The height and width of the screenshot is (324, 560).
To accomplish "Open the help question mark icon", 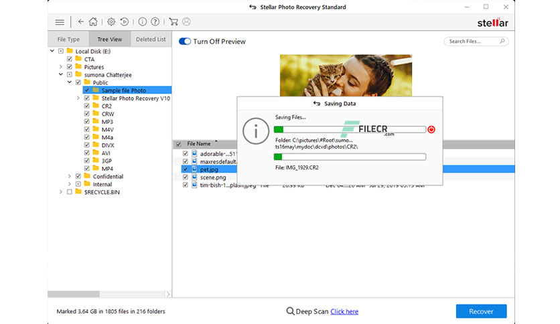I will [x=155, y=22].
